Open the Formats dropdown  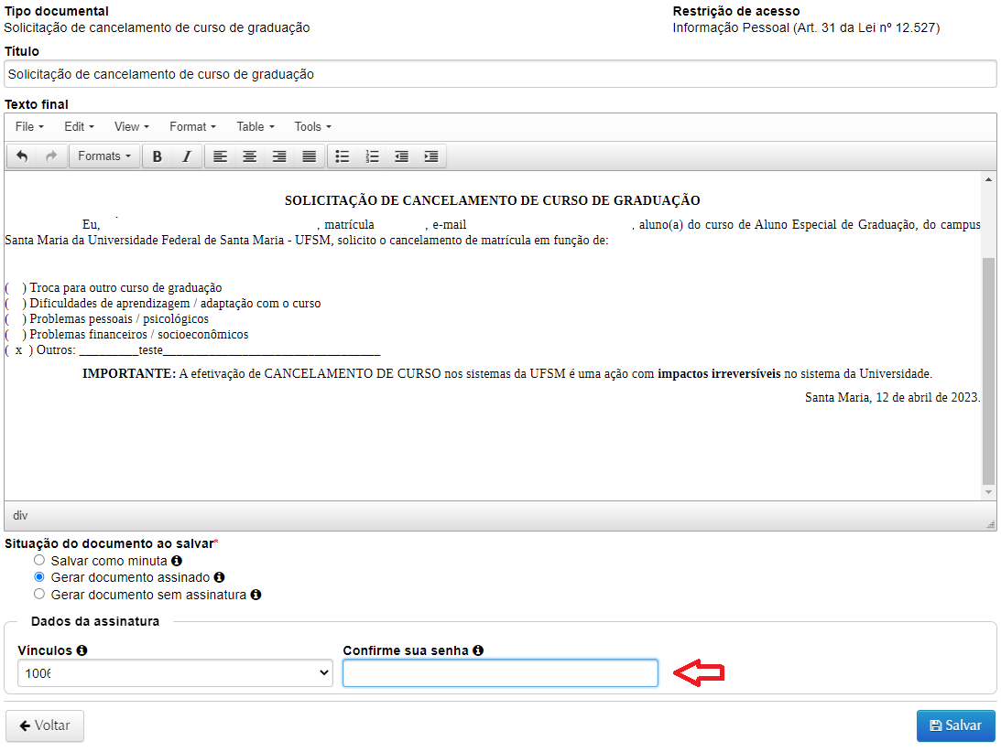tap(103, 156)
